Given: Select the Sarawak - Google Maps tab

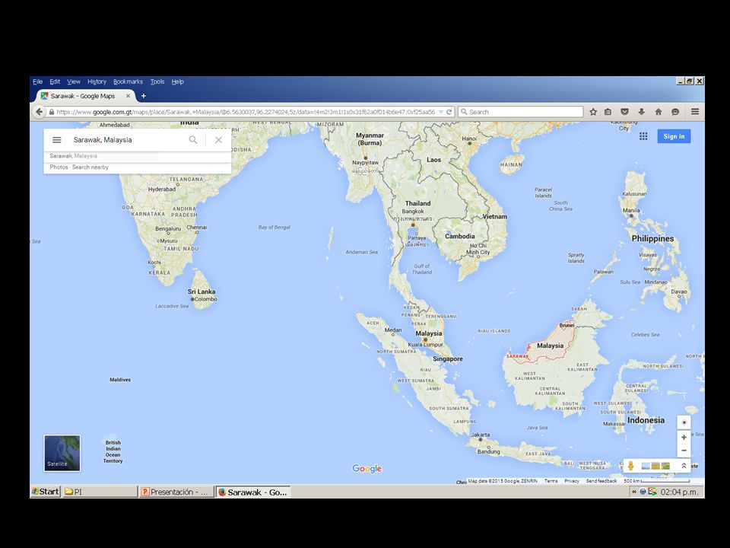Looking at the screenshot, I should coord(83,96).
